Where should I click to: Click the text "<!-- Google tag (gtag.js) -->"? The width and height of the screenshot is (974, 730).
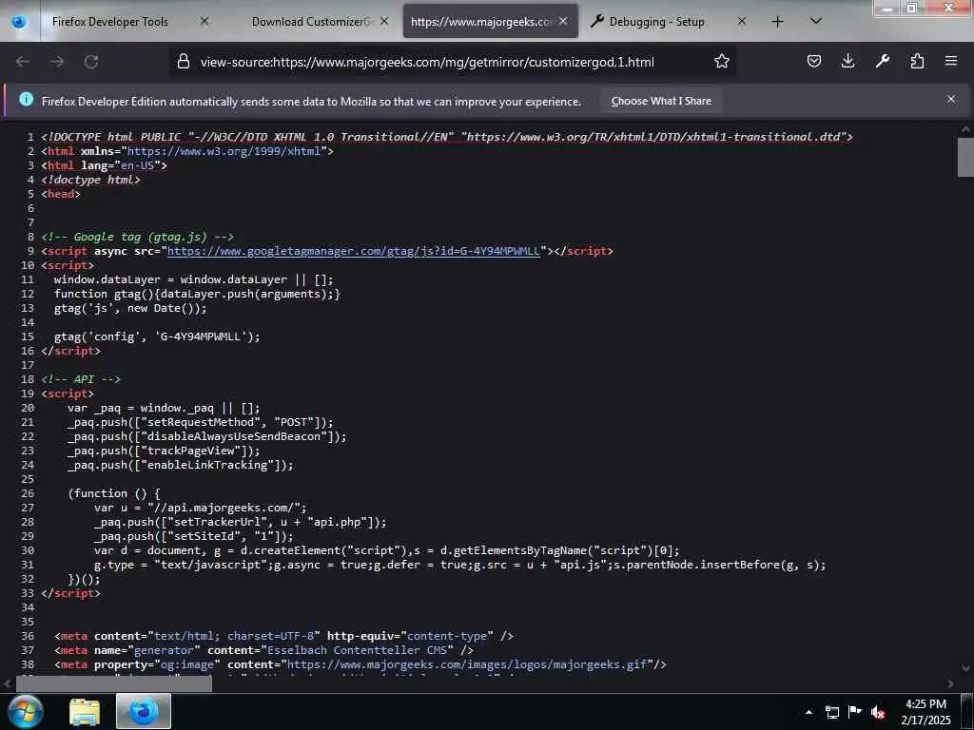[137, 237]
